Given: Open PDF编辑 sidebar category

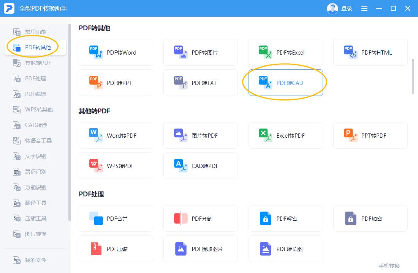Looking at the screenshot, I should pos(35,94).
